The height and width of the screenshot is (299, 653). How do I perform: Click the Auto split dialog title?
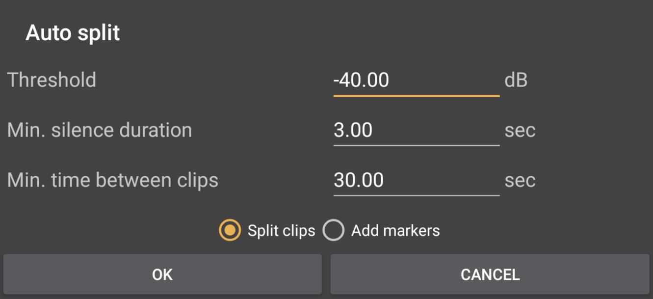73,33
